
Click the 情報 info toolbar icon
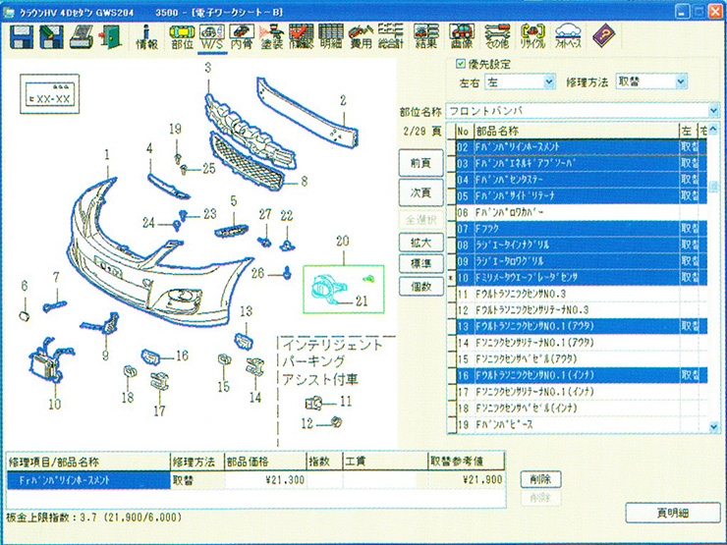(x=146, y=37)
